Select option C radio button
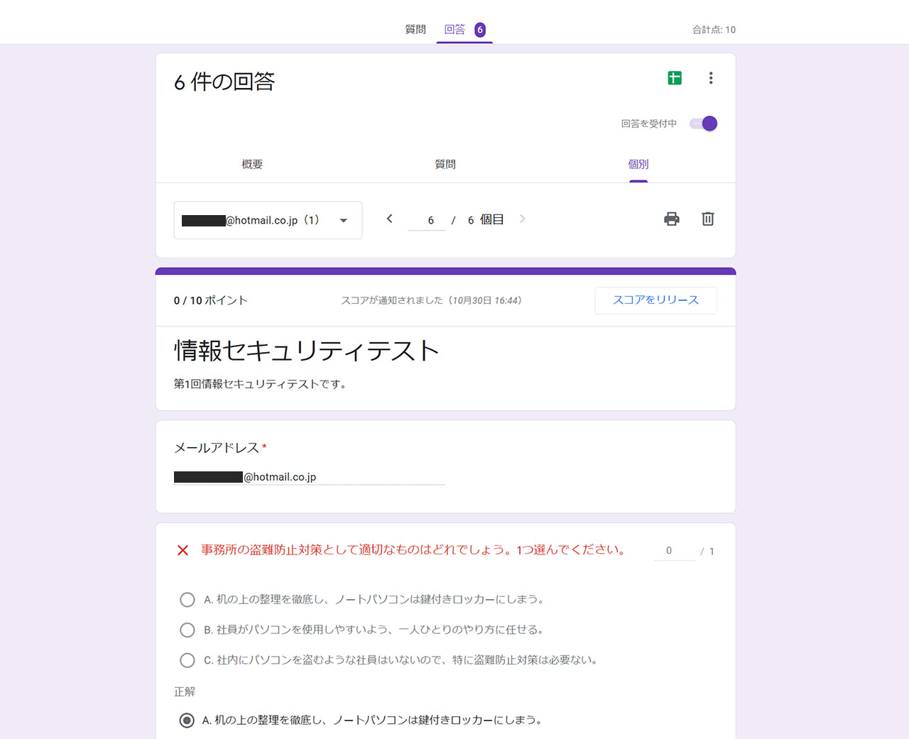909x739 pixels. 187,660
